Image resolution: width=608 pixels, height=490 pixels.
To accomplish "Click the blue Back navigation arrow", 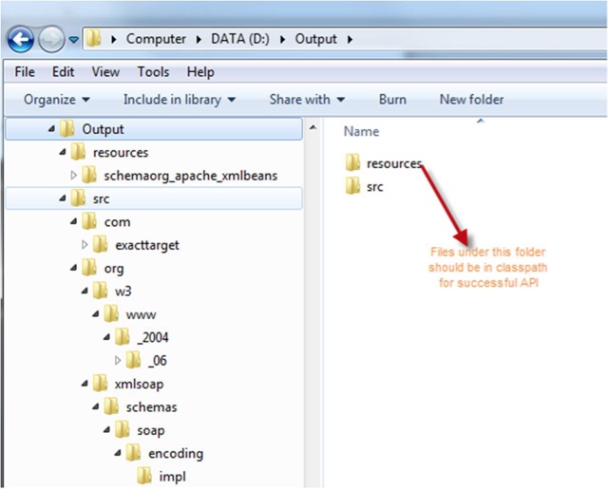I will click(20, 39).
